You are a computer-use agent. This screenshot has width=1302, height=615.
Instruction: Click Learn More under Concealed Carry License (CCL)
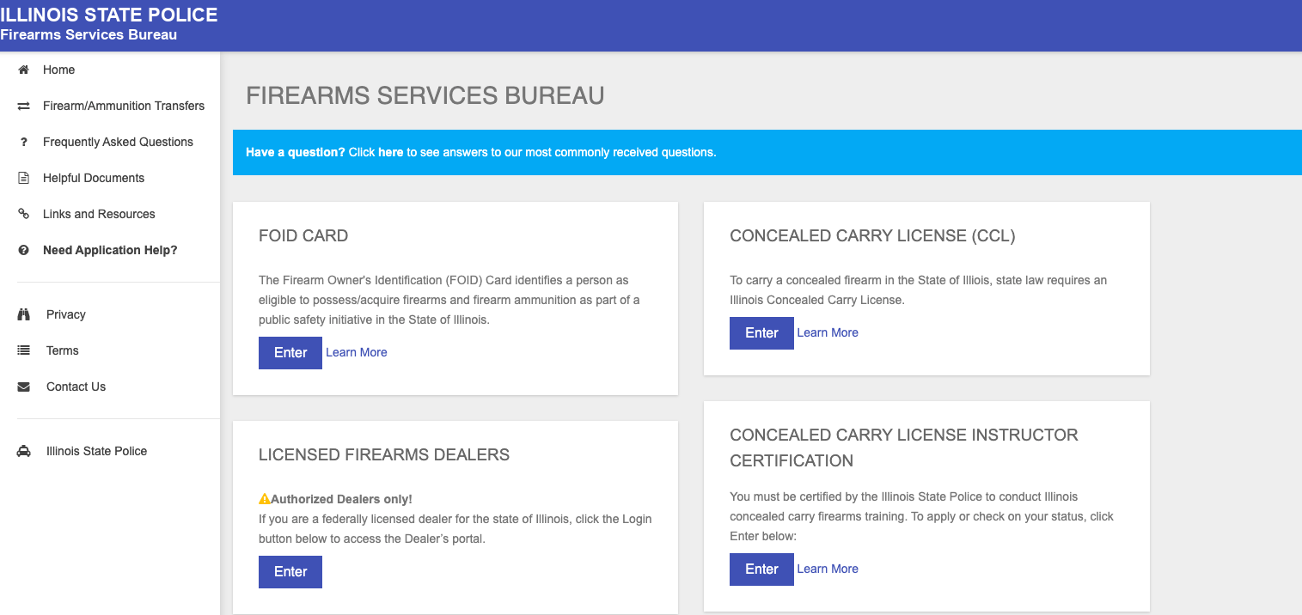tap(828, 332)
